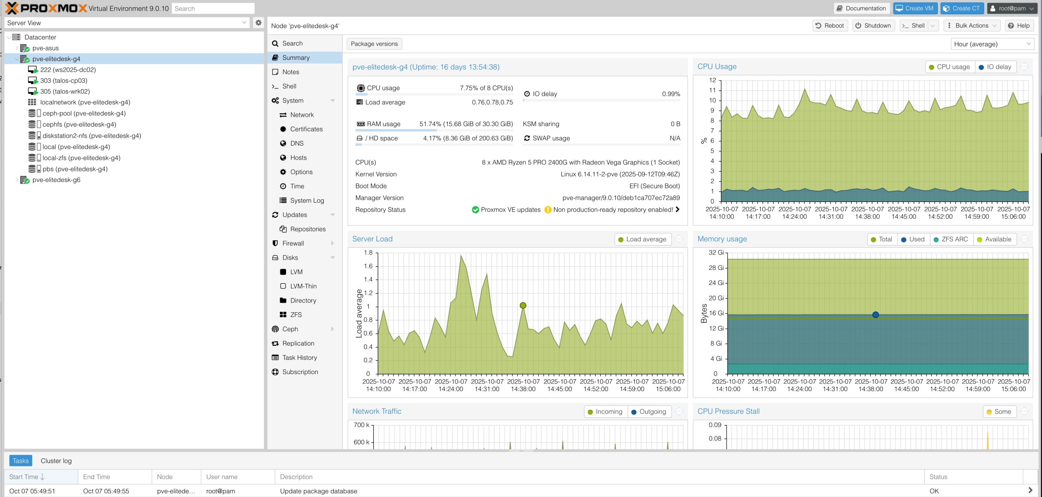Open the Ceph menu icon in node panel
This screenshot has height=497, width=1042.
pos(275,329)
